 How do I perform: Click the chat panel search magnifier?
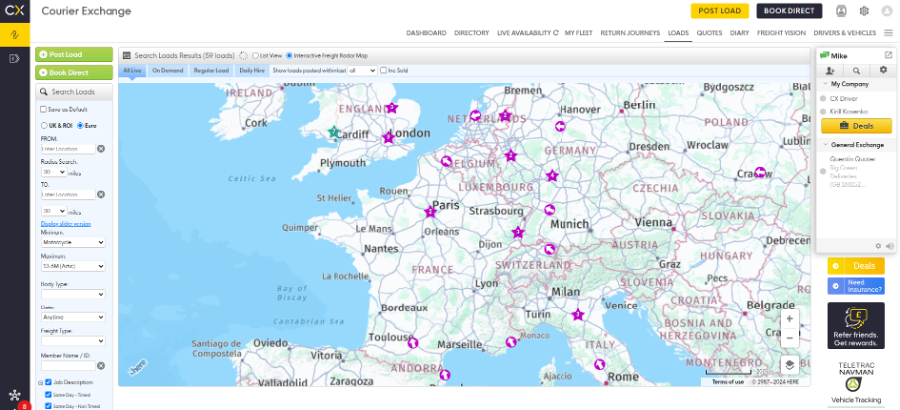pyautogui.click(x=856, y=70)
